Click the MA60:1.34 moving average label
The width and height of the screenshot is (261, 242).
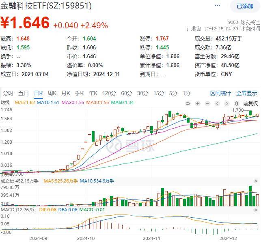coord(122,102)
